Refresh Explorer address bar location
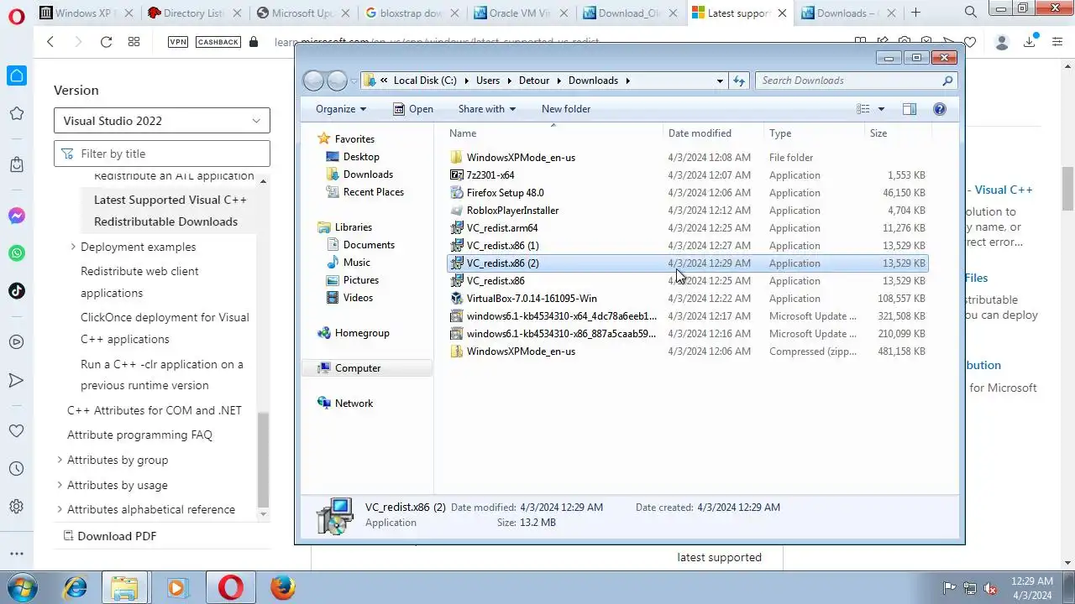Image resolution: width=1075 pixels, height=604 pixels. (739, 81)
